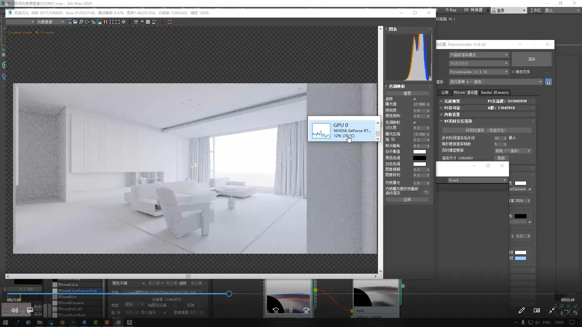Click the RGB color channels icon
This screenshot has height=327, width=582.
point(99,22)
